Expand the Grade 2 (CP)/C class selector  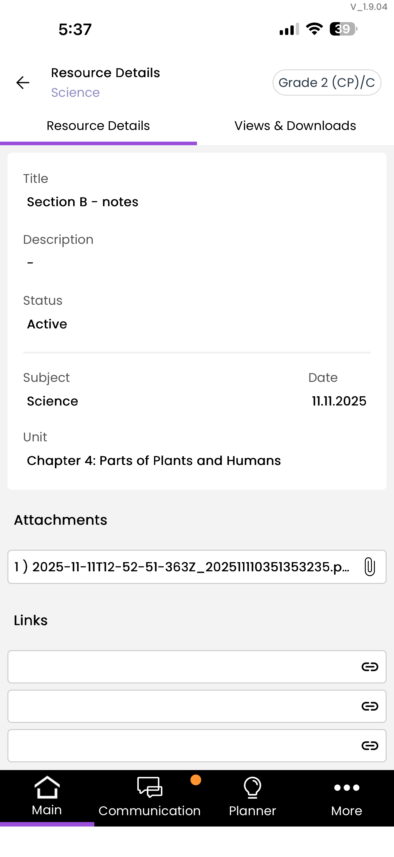[x=327, y=82]
